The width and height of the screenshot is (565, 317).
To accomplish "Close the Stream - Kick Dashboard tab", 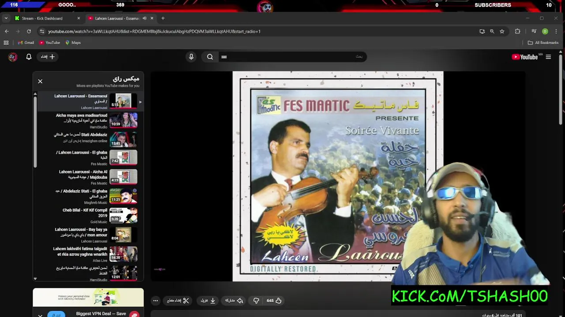I will coord(79,18).
